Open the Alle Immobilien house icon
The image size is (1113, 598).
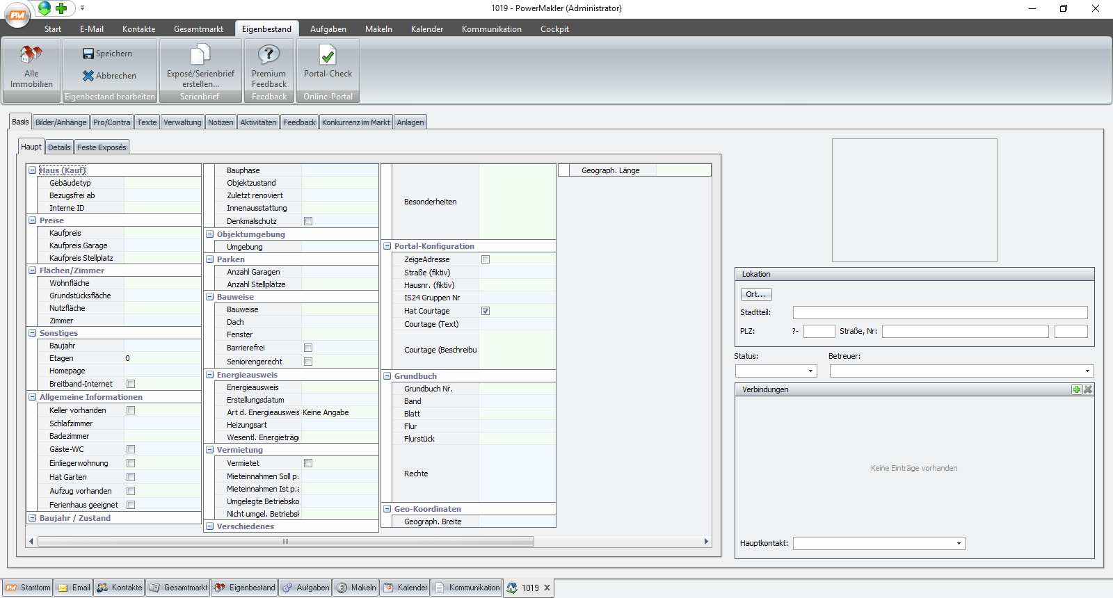coord(31,54)
